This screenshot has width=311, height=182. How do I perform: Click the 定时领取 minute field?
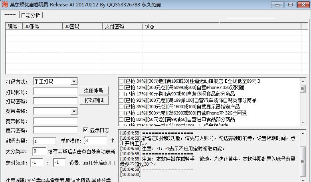click(59, 162)
